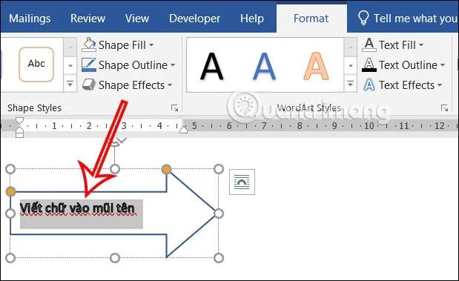Click the bottom-left sizing handle of the shape

(10, 258)
